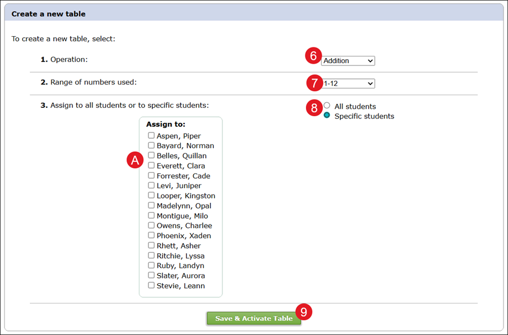Select student Everett, Clara checkbox
This screenshot has height=335, width=508.
tap(151, 165)
